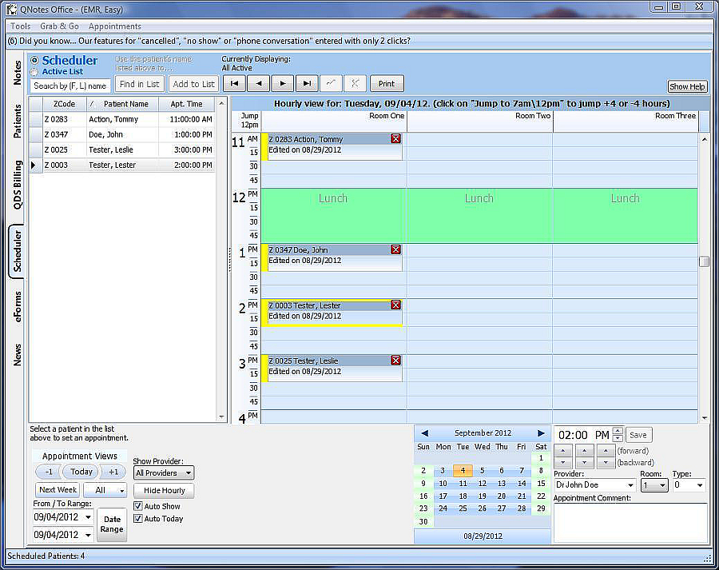Click the Show Help button
Screen dimensions: 719x570
pos(687,86)
